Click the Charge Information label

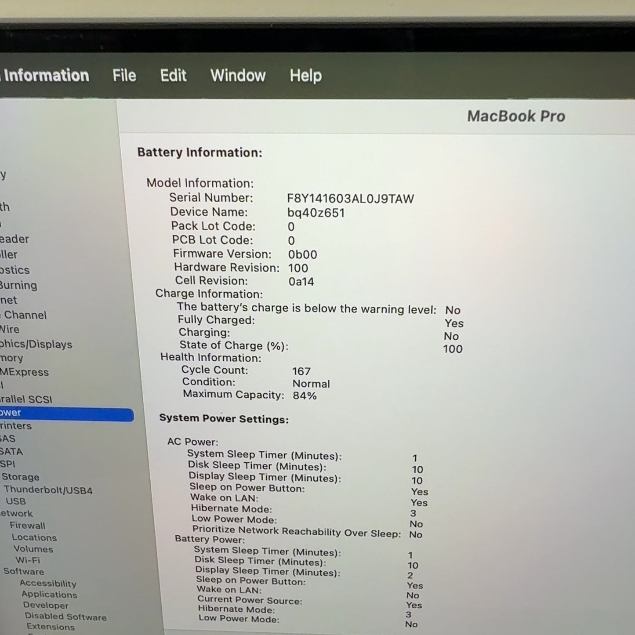coord(209,294)
